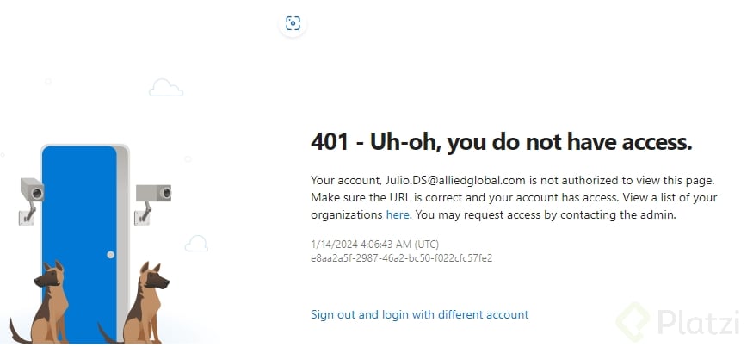Click the small cloud beside the door
747x347 pixels.
tap(197, 244)
